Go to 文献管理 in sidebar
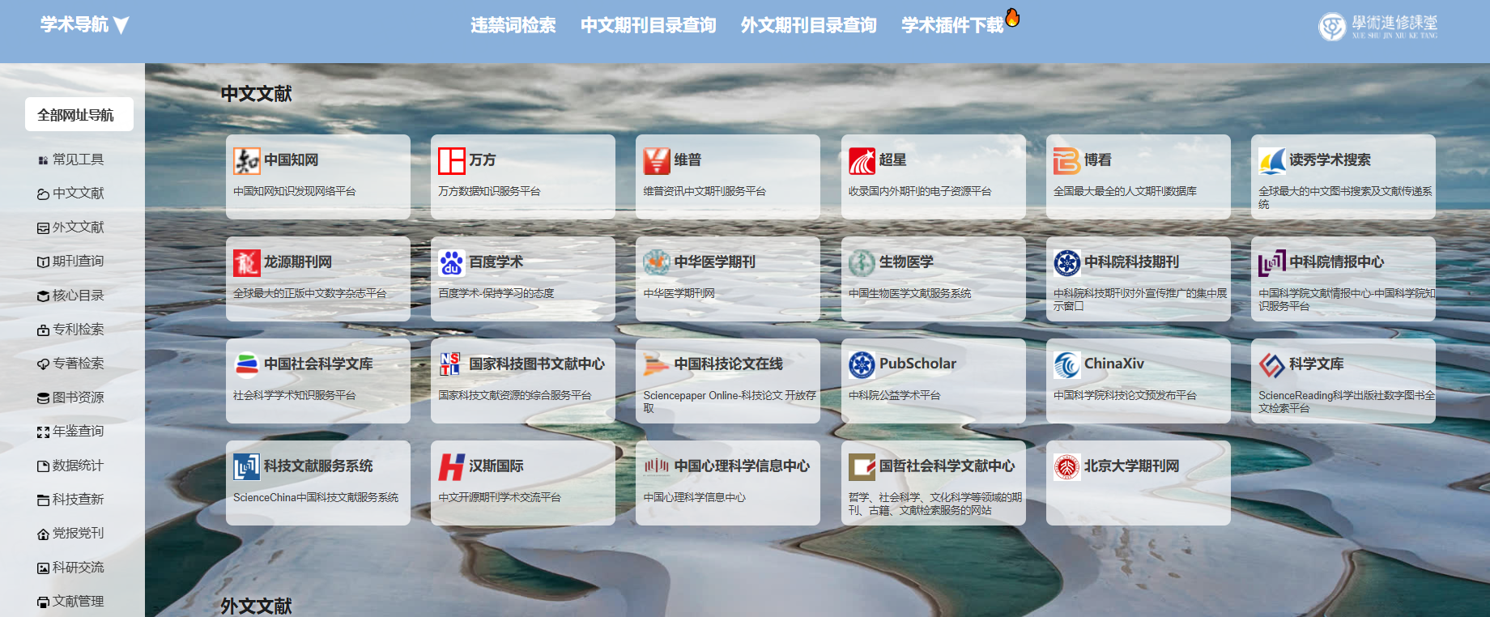Screen dimensions: 1490x617 click(71, 602)
